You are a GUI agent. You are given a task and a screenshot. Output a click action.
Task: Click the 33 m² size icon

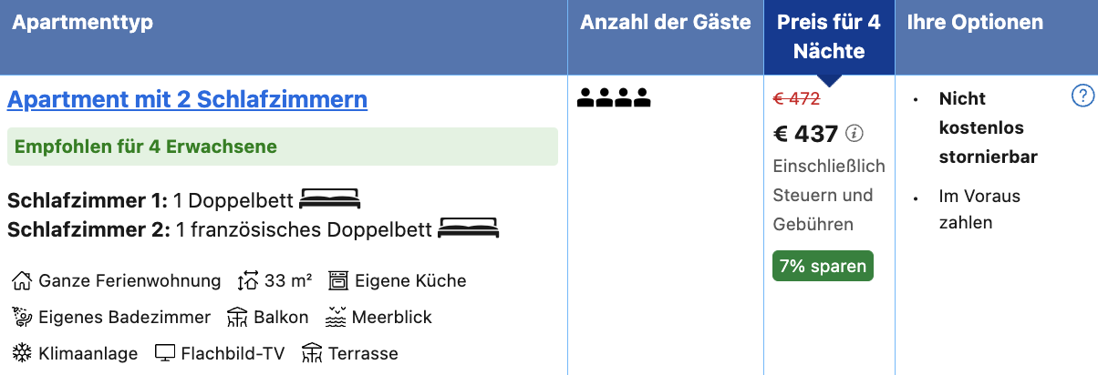[248, 280]
